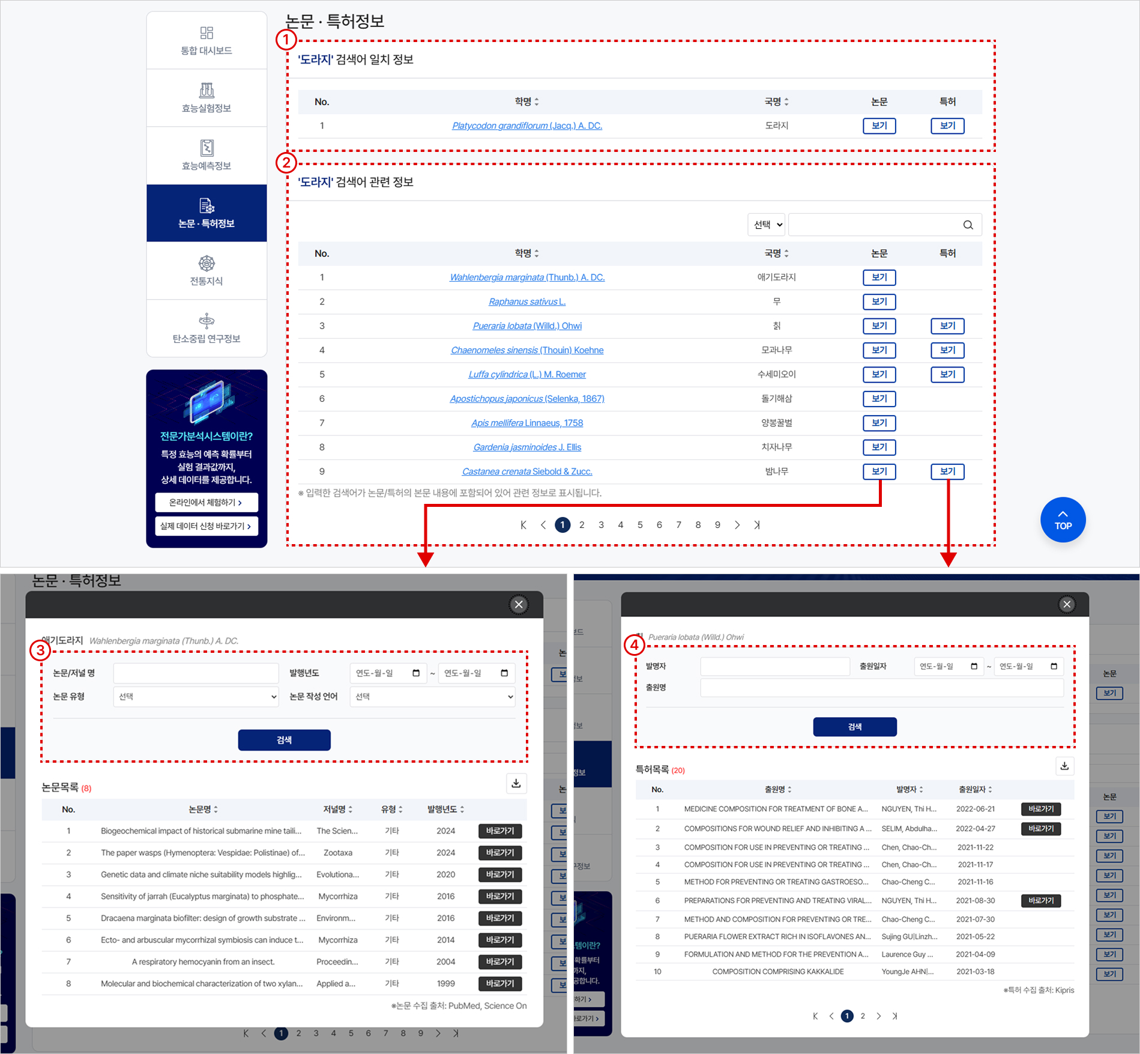Sort the main table by 학명
The width and height of the screenshot is (1140, 1054).
tap(526, 253)
